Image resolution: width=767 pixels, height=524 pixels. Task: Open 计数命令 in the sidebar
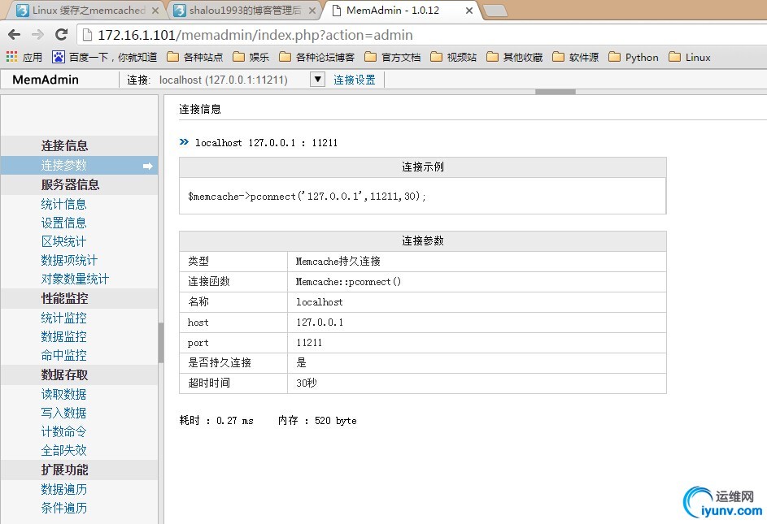pyautogui.click(x=63, y=431)
